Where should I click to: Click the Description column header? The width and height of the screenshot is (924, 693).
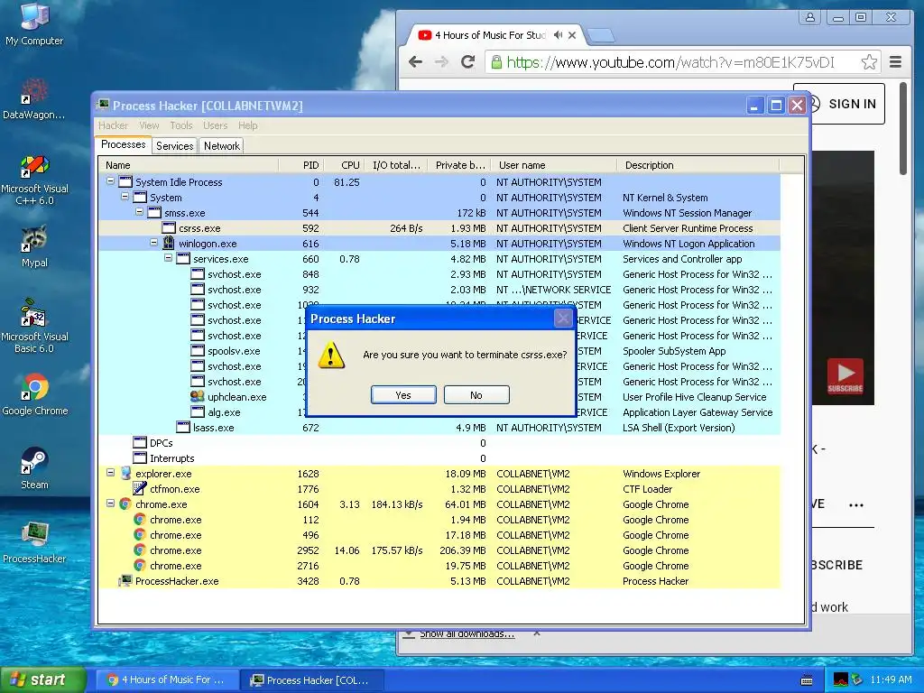pos(698,165)
